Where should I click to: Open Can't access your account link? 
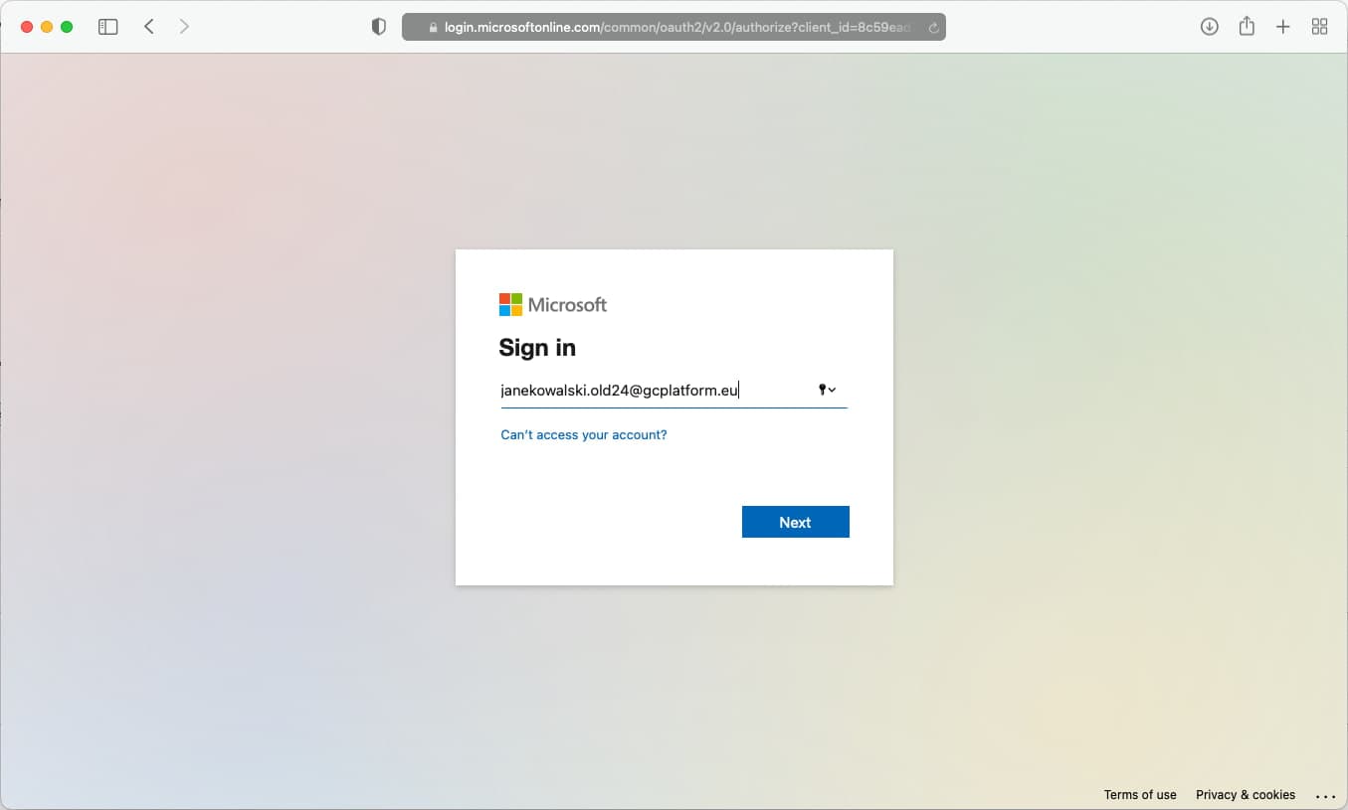tap(584, 435)
